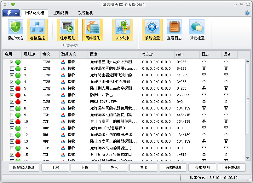This screenshot has height=183, width=253.
Task: Click the red status circle of rule 5
Action: (18, 89)
